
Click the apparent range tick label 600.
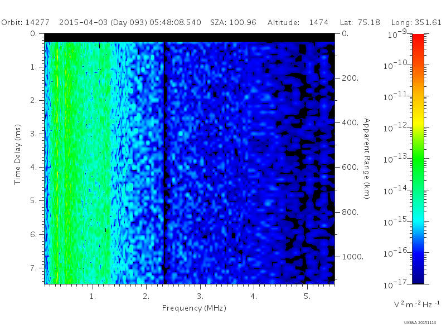(x=350, y=168)
